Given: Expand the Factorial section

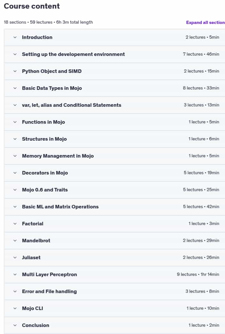Looking at the screenshot, I should click(x=114, y=224).
